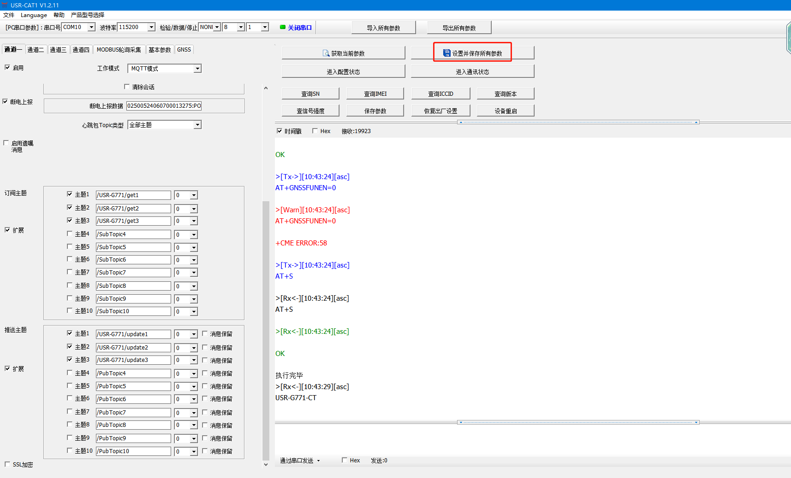Screen dimensions: 791x478
Task: Click the USR-CAT1 app icon in title bar
Action: tap(5, 5)
